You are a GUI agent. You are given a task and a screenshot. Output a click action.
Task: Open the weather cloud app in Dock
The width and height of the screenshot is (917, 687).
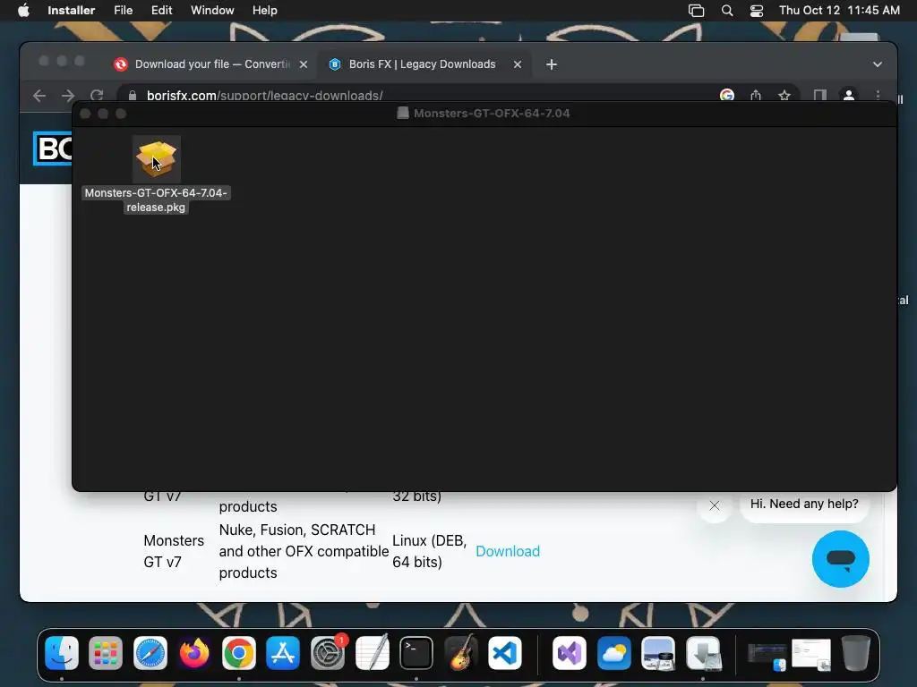point(614,652)
